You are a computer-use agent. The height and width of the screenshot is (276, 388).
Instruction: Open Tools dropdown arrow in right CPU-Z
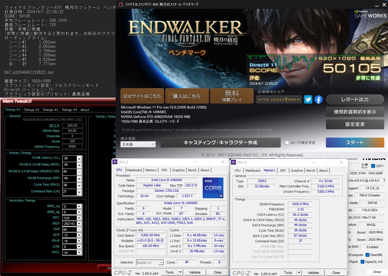click(x=299, y=273)
